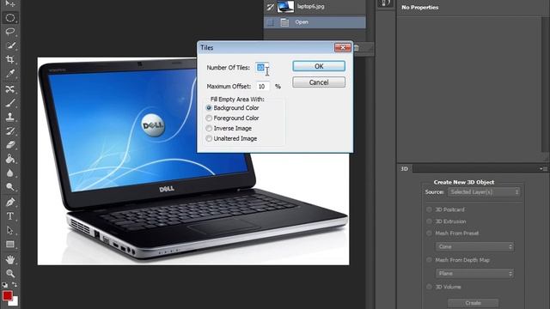Select the Blur tool
The width and height of the screenshot is (550, 309).
(x=9, y=173)
